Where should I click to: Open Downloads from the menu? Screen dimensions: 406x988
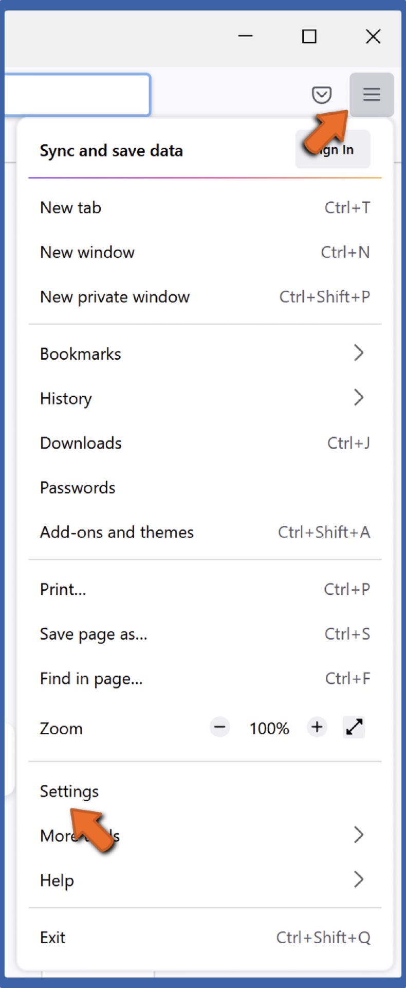tap(81, 443)
